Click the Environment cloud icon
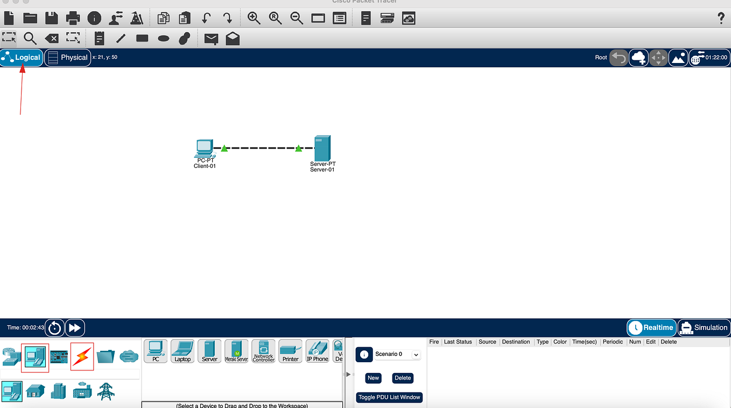This screenshot has width=731, height=408. (x=638, y=58)
